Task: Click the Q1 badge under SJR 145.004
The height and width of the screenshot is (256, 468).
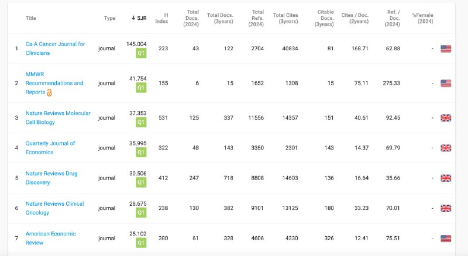Action: pos(141,53)
